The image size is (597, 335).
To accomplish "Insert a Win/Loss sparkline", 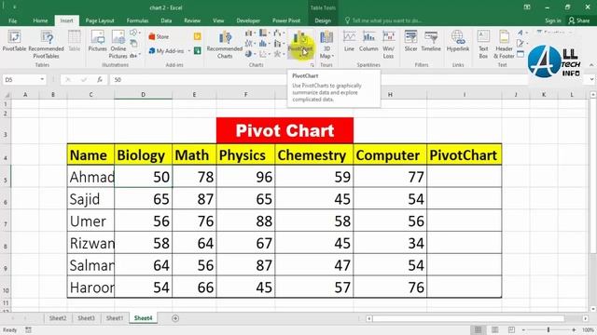I will pyautogui.click(x=388, y=45).
